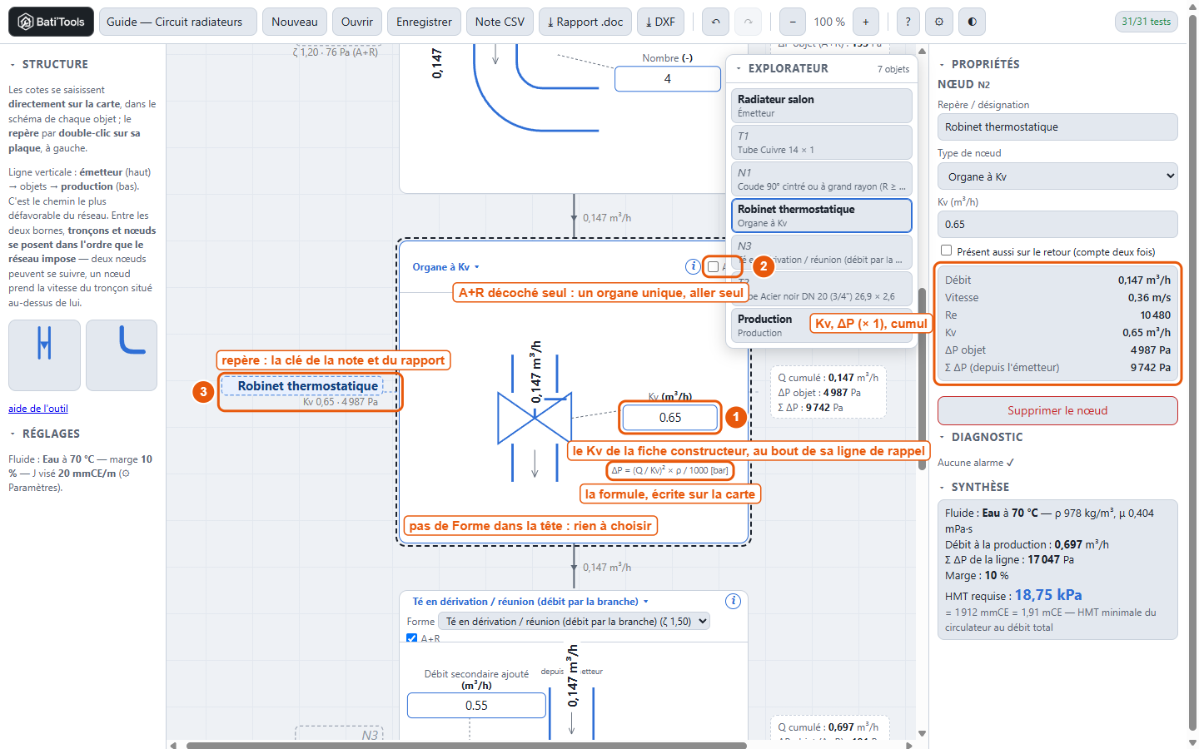The image size is (1199, 749).
Task: Select Radiateur salon in the explorer
Action: 822,106
